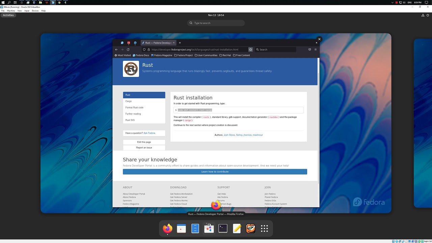Screen dimensions: 432x243
Task: Open VirtualBox Machine menu
Action: point(11,11)
